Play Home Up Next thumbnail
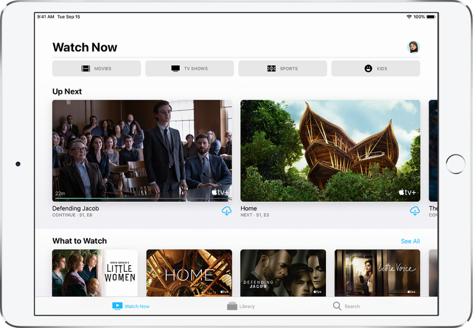 click(x=330, y=151)
